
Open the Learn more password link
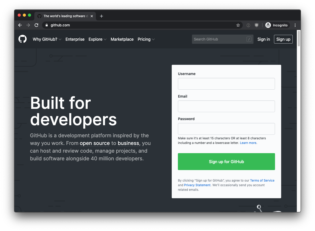coord(248,143)
